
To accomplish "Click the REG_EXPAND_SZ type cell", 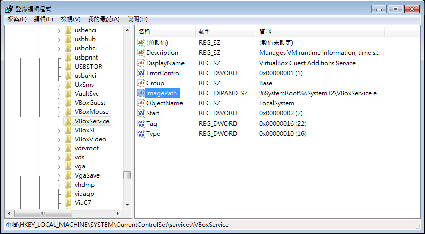I will (x=223, y=93).
